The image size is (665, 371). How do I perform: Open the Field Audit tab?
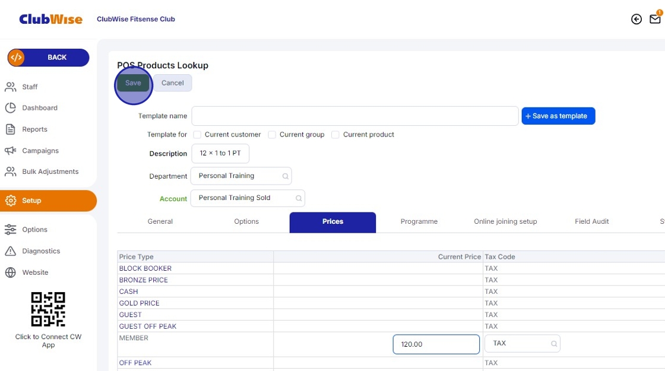(x=591, y=222)
